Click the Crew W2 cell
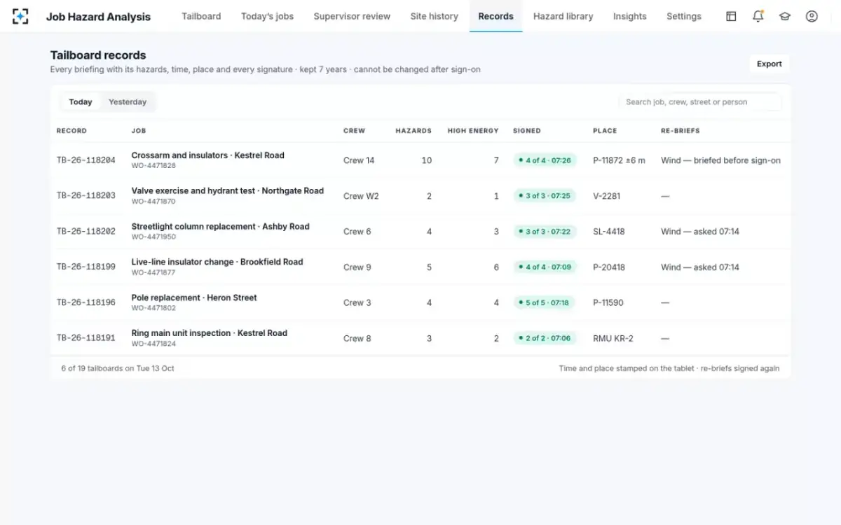Viewport: 841px width, 525px height. [x=361, y=196]
